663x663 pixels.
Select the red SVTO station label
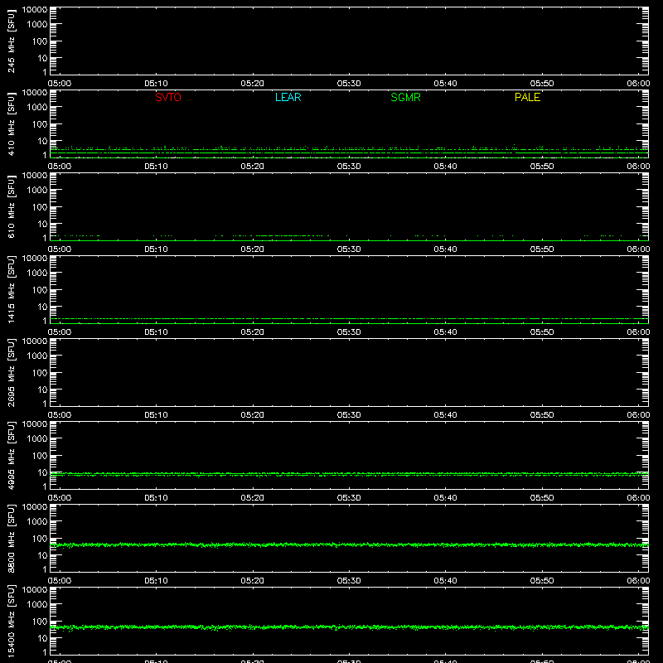tap(168, 97)
